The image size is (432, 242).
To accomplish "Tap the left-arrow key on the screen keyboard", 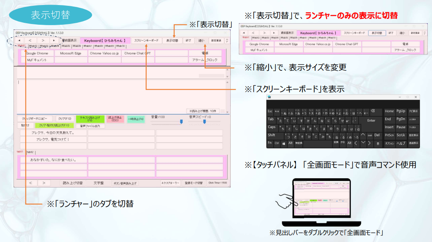I will coord(356,143).
